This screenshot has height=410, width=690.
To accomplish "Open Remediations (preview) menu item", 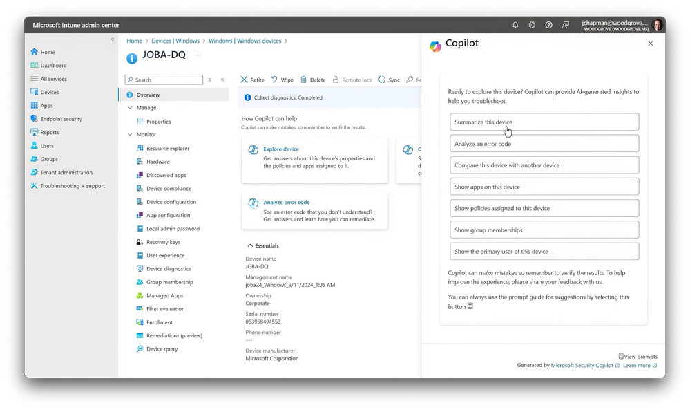I will 174,335.
